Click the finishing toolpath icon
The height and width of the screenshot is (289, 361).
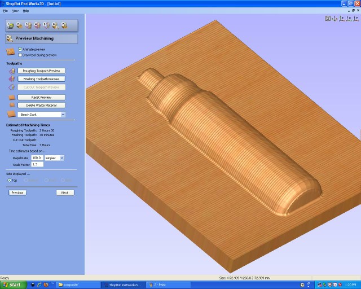[12, 79]
